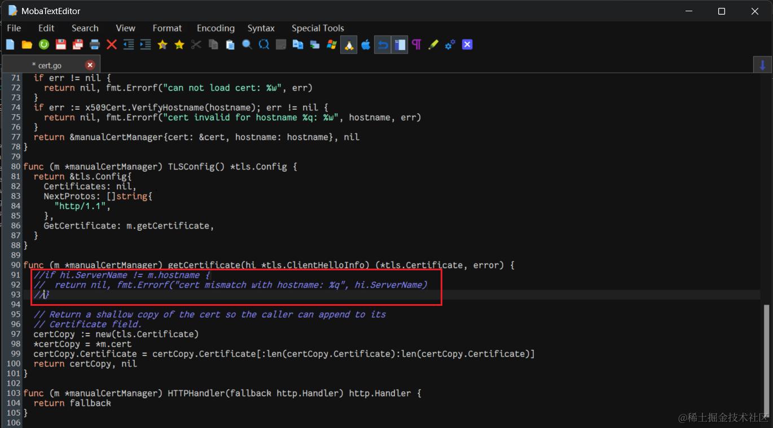Click "GetCertificate: m.getCertificate," on line 86
The height and width of the screenshot is (428, 773).
coord(129,226)
